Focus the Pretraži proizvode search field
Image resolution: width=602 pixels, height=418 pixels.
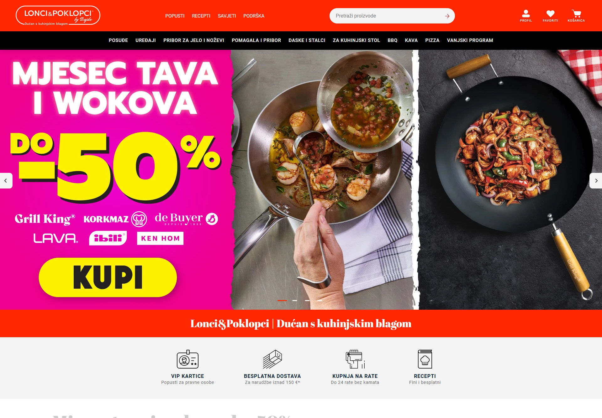coord(387,16)
